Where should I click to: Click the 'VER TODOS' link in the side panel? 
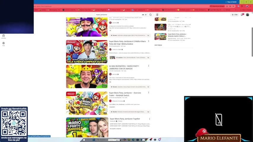point(158,45)
